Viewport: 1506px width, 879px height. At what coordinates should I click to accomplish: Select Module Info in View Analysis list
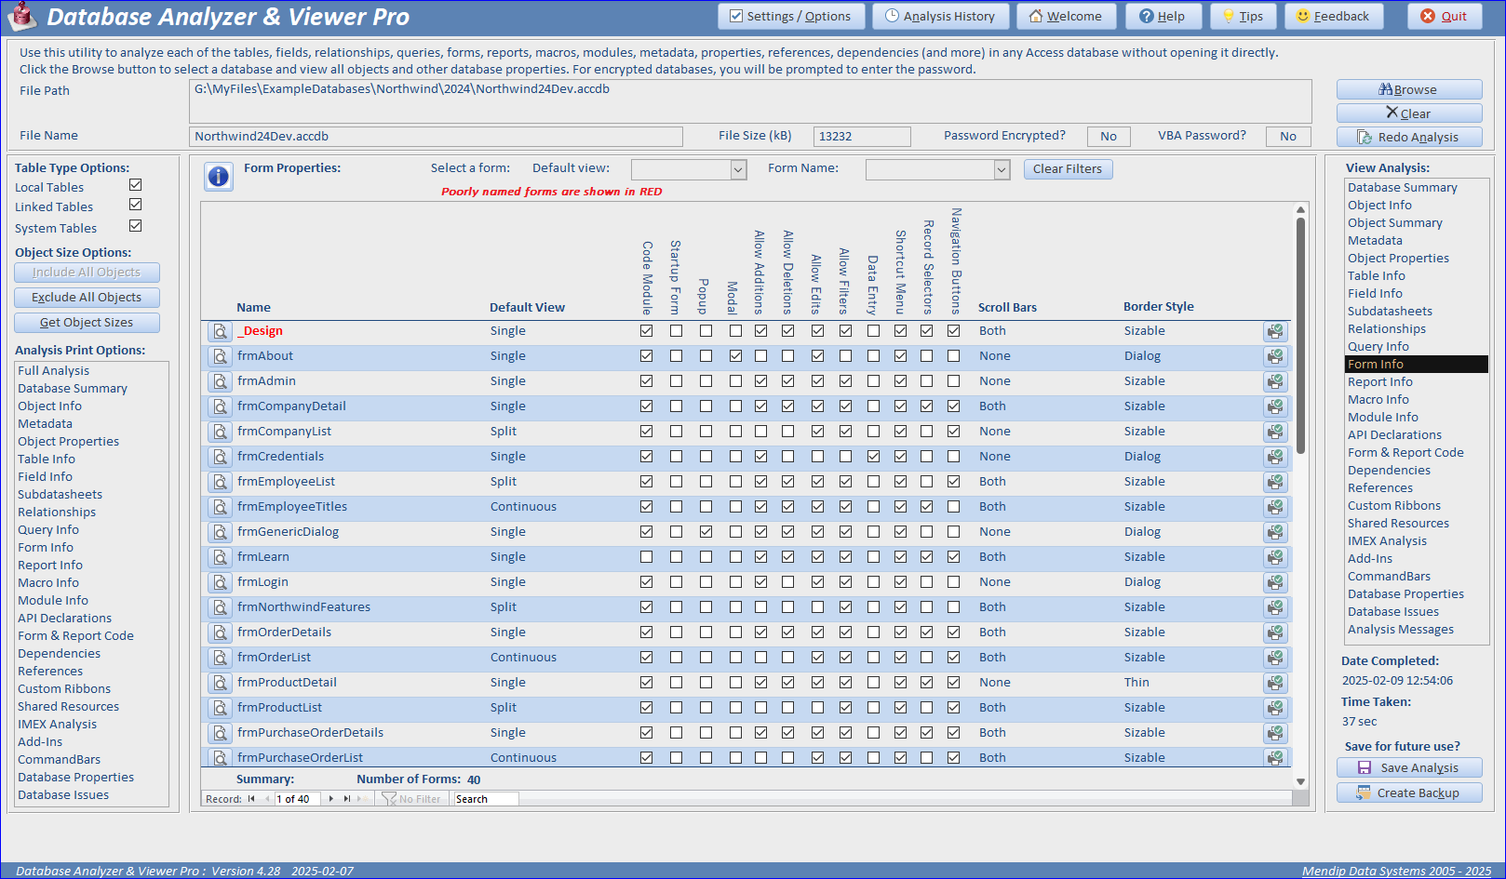point(1382,418)
